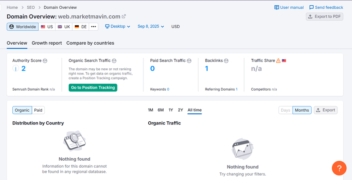The image size is (352, 180).
Task: Select the All time range
Action: click(x=194, y=110)
